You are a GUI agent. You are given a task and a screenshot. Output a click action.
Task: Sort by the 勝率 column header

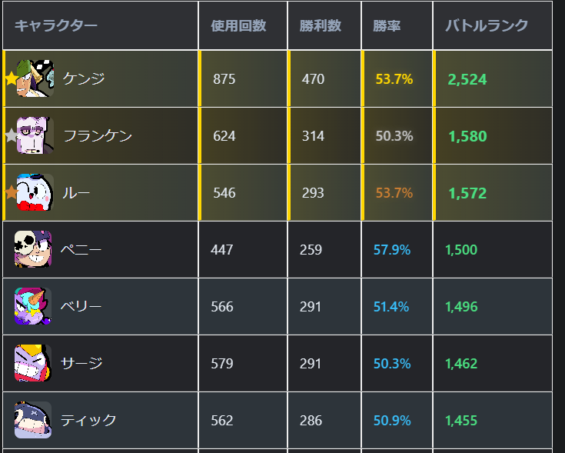[x=386, y=25]
